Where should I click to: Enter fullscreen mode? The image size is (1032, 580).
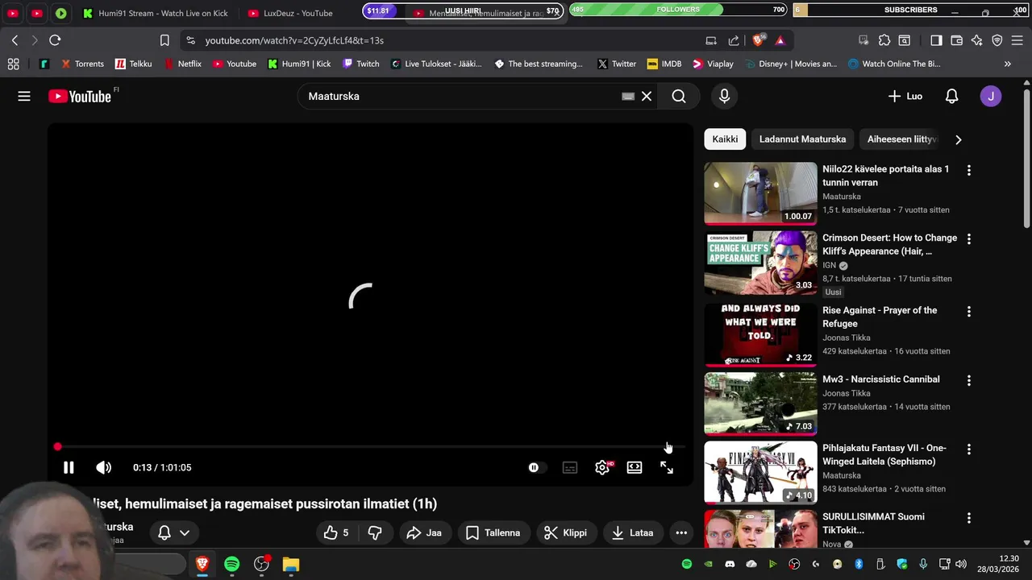pos(667,467)
